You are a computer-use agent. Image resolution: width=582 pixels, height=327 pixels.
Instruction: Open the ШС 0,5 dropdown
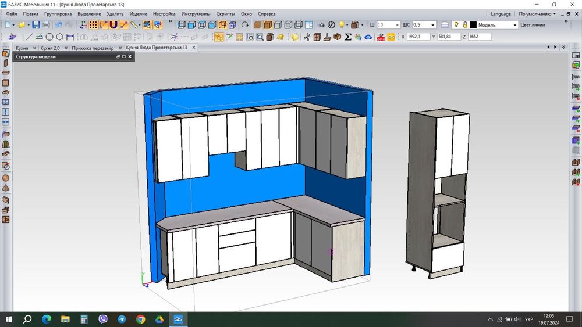click(432, 25)
